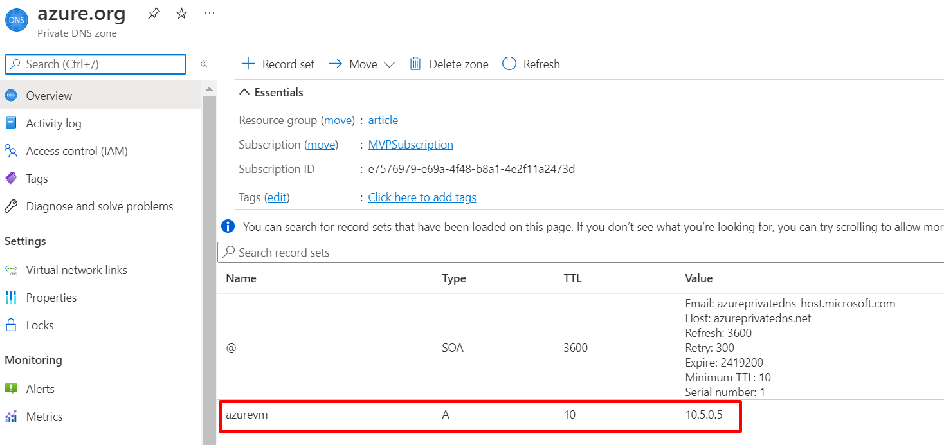This screenshot has height=445, width=944.
Task: Open Diagnose and solve problems
Action: tap(99, 206)
